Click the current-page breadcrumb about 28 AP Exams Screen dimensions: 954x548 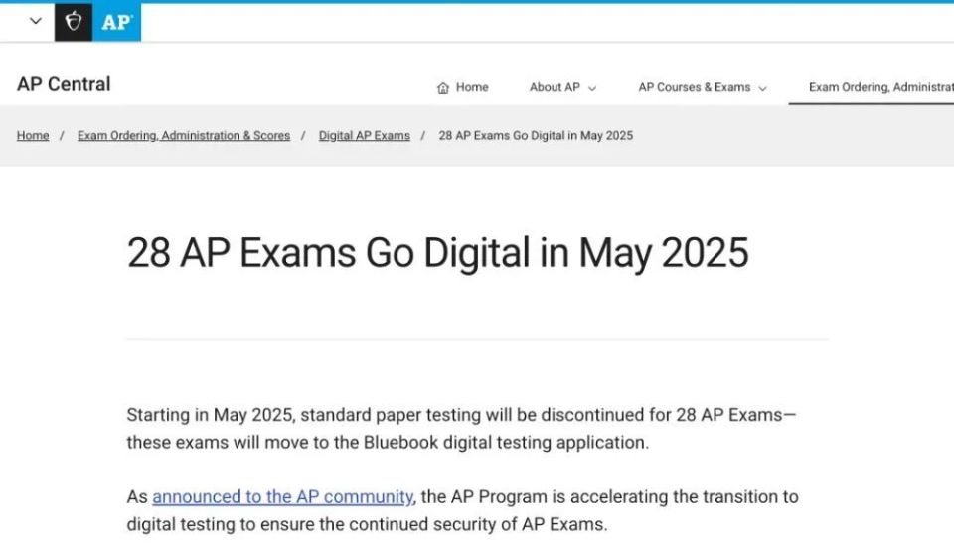coord(536,135)
